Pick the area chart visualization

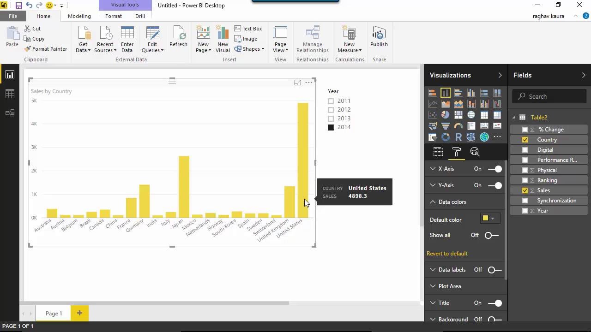point(445,104)
